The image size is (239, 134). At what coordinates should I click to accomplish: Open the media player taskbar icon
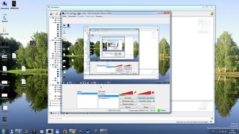click(42, 131)
